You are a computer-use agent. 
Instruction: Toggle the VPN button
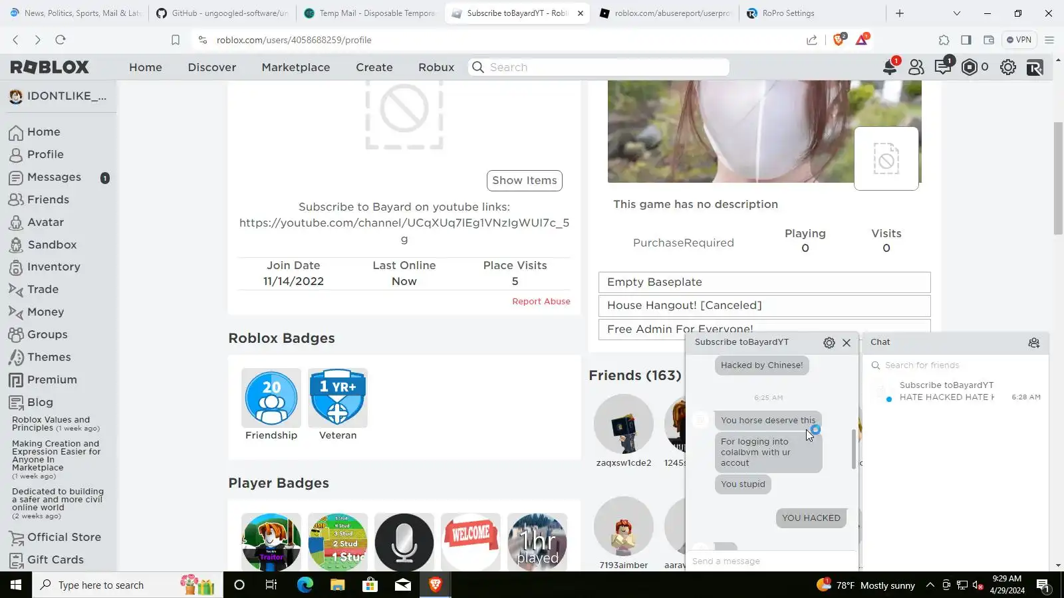(1019, 40)
